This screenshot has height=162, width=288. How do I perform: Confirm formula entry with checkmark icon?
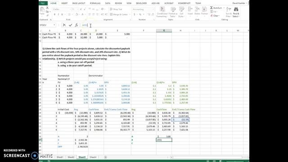point(70,25)
